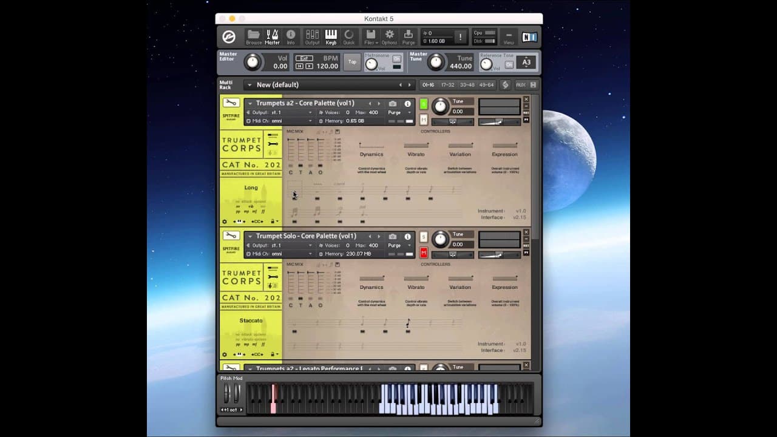Open the Output dropdown of Trumpets a2 Core Palette
Screen dimensions: 777x437
(x=279, y=112)
